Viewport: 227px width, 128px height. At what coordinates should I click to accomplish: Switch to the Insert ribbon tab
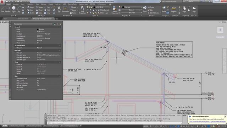(23, 4)
